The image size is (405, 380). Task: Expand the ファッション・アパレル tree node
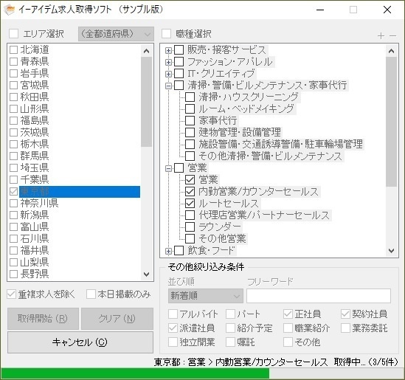point(168,62)
